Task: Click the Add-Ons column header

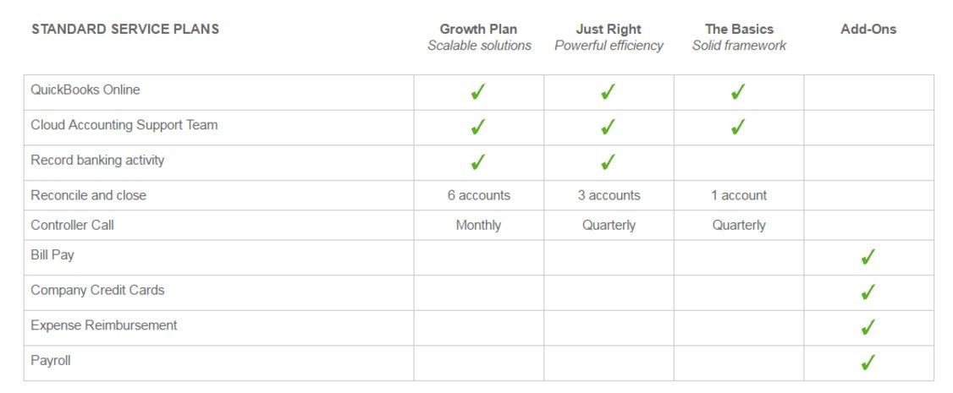Action: coord(868,29)
